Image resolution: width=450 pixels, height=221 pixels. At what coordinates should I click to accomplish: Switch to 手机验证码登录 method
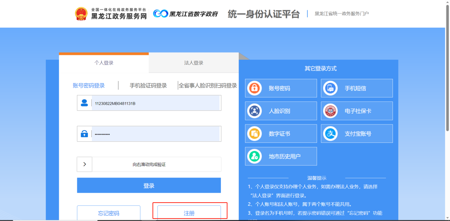tap(148, 86)
